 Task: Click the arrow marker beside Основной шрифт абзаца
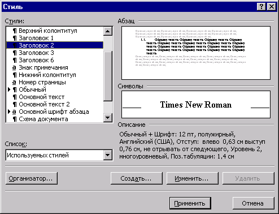[x=9, y=112]
